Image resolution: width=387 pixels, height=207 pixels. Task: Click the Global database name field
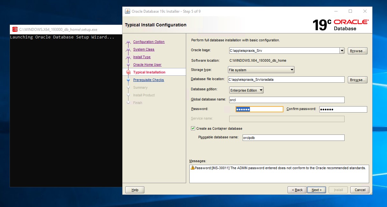pos(287,100)
